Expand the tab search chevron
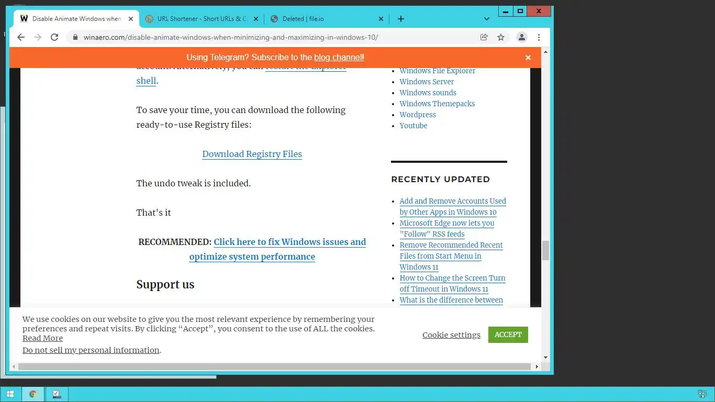 pos(487,19)
